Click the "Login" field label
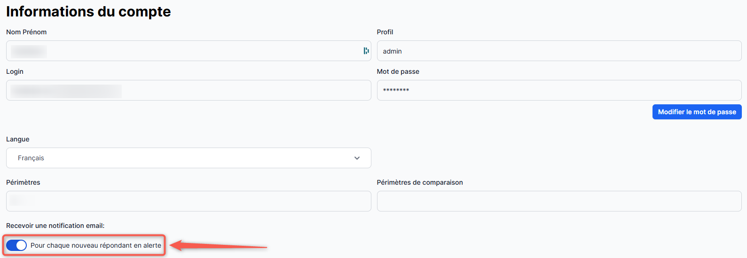Screen dimensions: 747x258 [x=15, y=71]
